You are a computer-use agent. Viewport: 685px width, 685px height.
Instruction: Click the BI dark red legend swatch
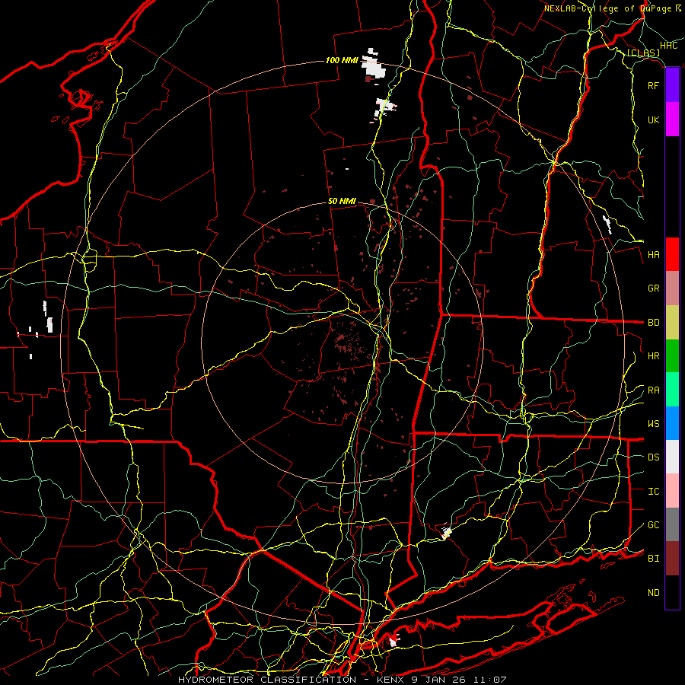672,559
